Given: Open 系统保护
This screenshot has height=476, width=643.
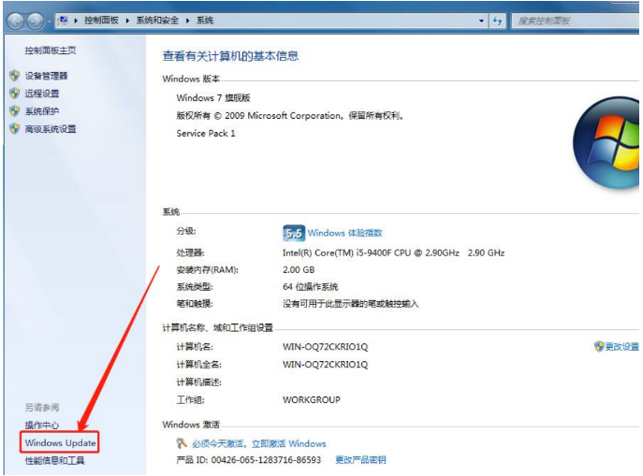Looking at the screenshot, I should click(42, 111).
